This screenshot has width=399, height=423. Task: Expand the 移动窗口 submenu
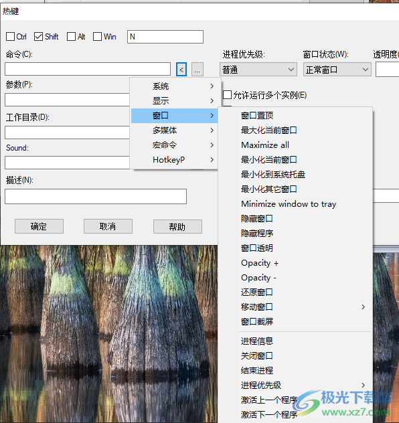coord(295,307)
